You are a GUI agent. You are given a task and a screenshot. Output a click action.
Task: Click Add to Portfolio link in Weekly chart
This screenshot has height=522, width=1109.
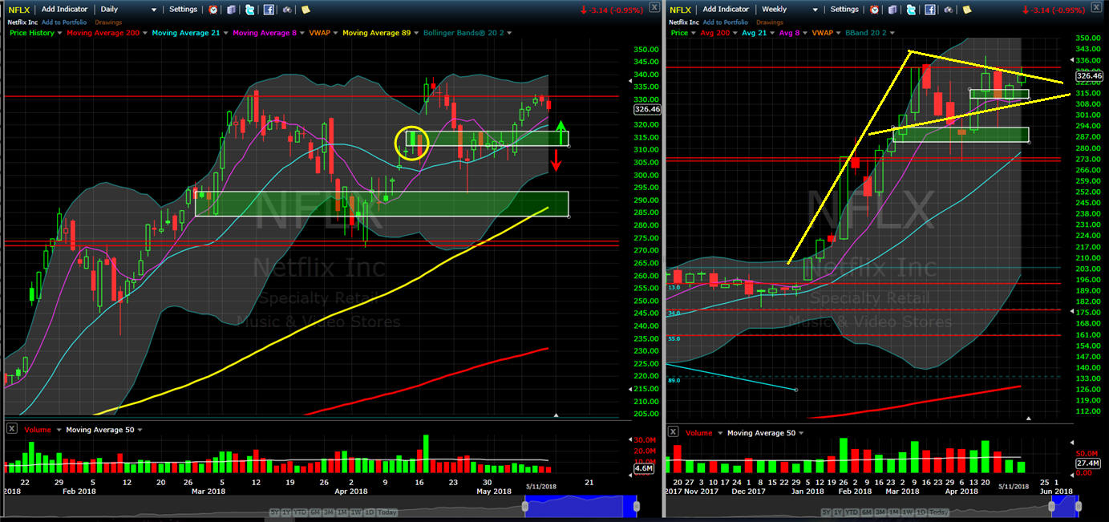(726, 22)
